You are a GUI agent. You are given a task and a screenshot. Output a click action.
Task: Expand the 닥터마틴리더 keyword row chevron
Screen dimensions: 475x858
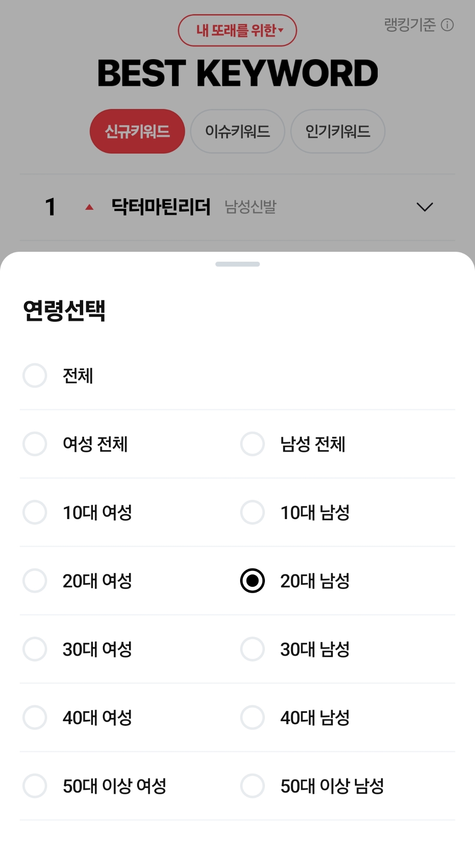[424, 207]
